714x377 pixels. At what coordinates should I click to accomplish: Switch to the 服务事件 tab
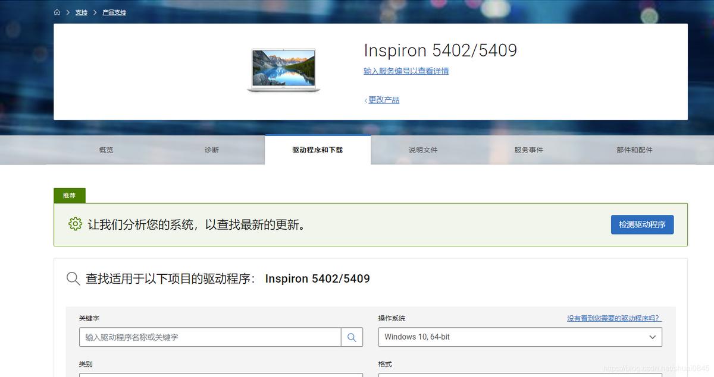(528, 150)
